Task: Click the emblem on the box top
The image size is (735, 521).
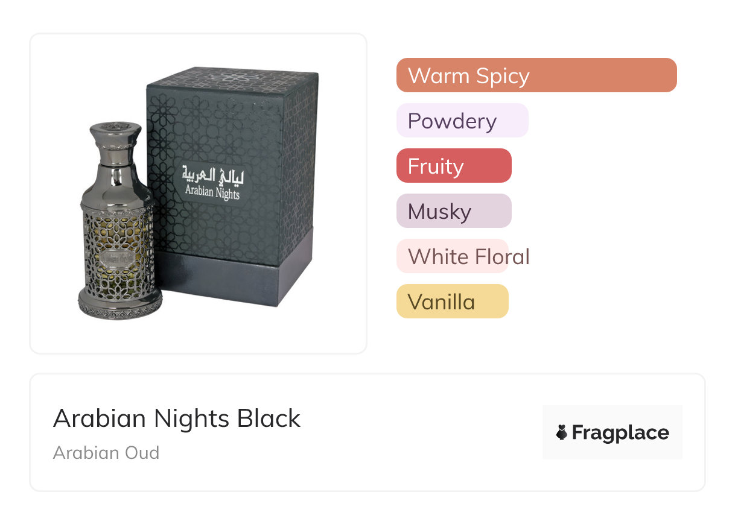Action: [232, 78]
